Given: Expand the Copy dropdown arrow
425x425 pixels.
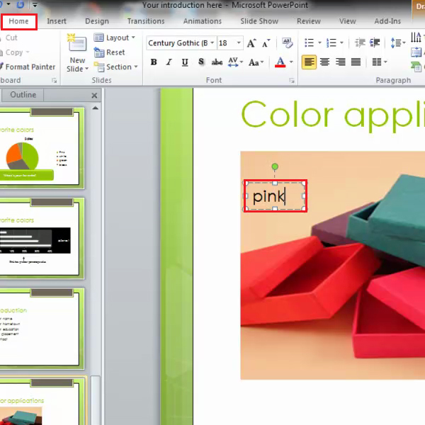Looking at the screenshot, I should 28,52.
